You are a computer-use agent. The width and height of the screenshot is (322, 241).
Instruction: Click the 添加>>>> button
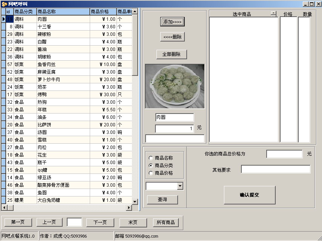tap(172, 22)
